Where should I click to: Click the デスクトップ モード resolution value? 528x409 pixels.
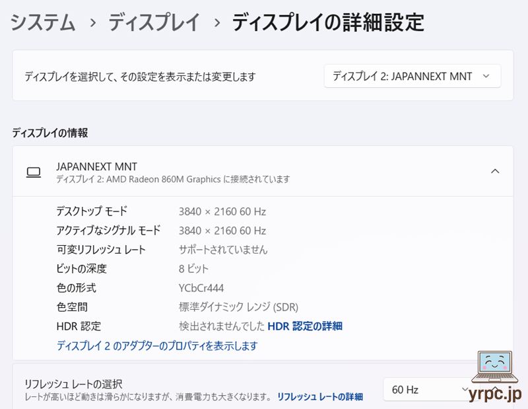pyautogui.click(x=222, y=211)
